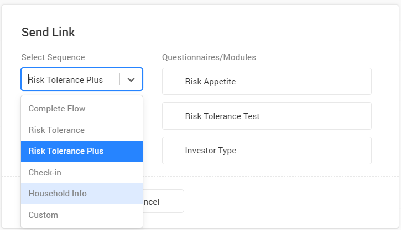Click the dashed divider line below the modules
The width and height of the screenshot is (401, 230).
(x=277, y=177)
